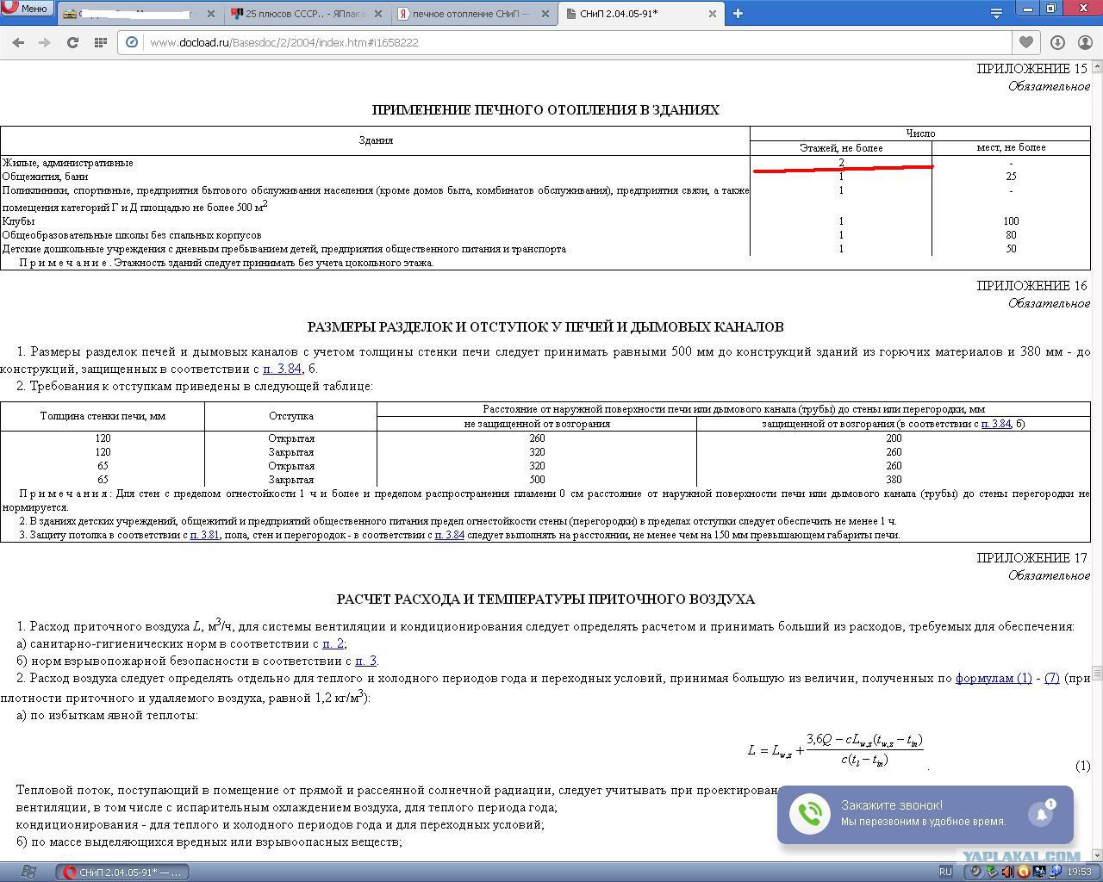Follow the (7) formula link
The height and width of the screenshot is (882, 1103).
click(x=1051, y=678)
